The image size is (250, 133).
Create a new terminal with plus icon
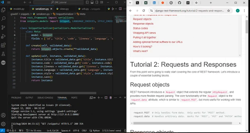pyautogui.click(x=99, y=98)
